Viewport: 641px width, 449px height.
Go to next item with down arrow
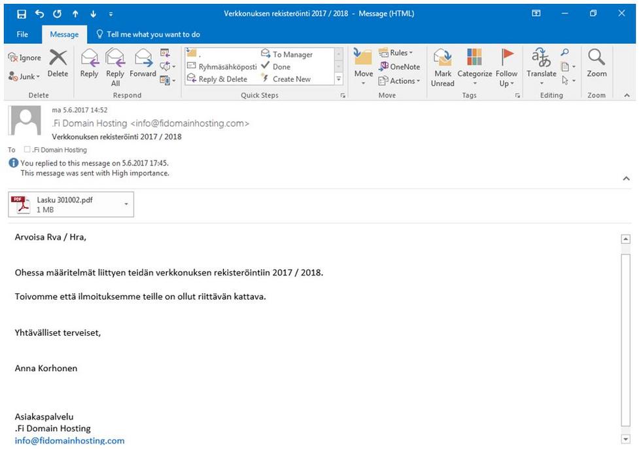[x=93, y=14]
